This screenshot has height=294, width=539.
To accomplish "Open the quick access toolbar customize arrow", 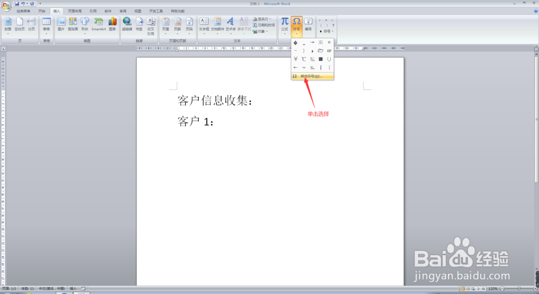I will tap(40, 4).
